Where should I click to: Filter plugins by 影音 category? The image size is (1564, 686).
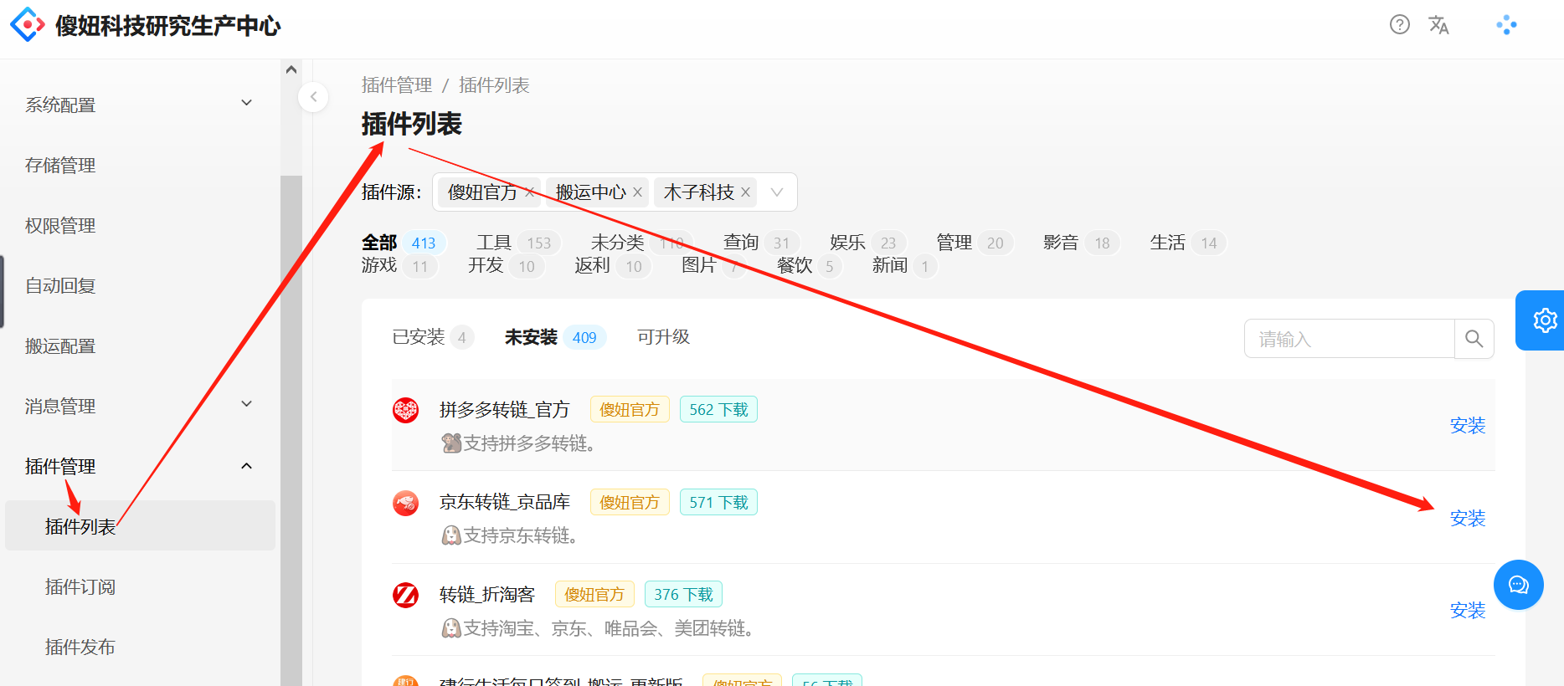click(1082, 243)
